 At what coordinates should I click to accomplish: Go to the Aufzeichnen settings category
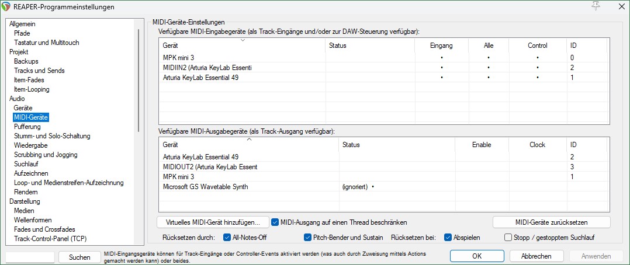pyautogui.click(x=31, y=173)
